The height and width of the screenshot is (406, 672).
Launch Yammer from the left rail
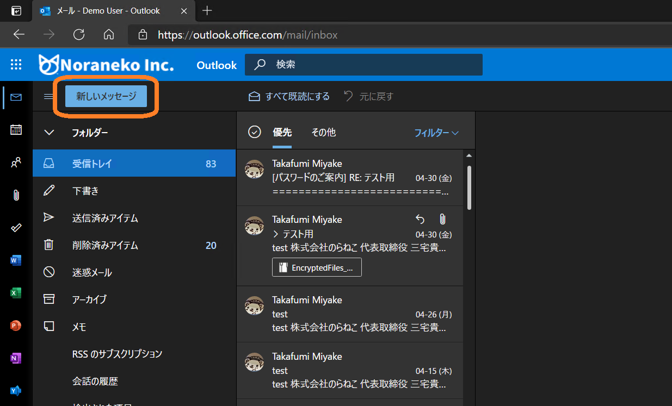16,391
